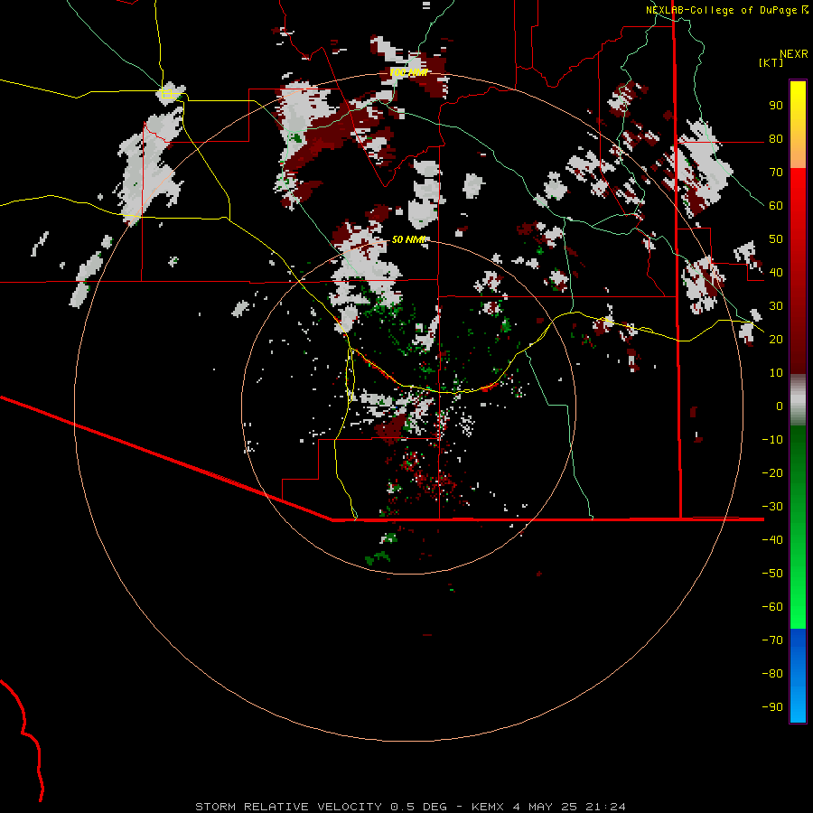Click the -50 knots scale value
813x813 pixels.
tap(772, 574)
